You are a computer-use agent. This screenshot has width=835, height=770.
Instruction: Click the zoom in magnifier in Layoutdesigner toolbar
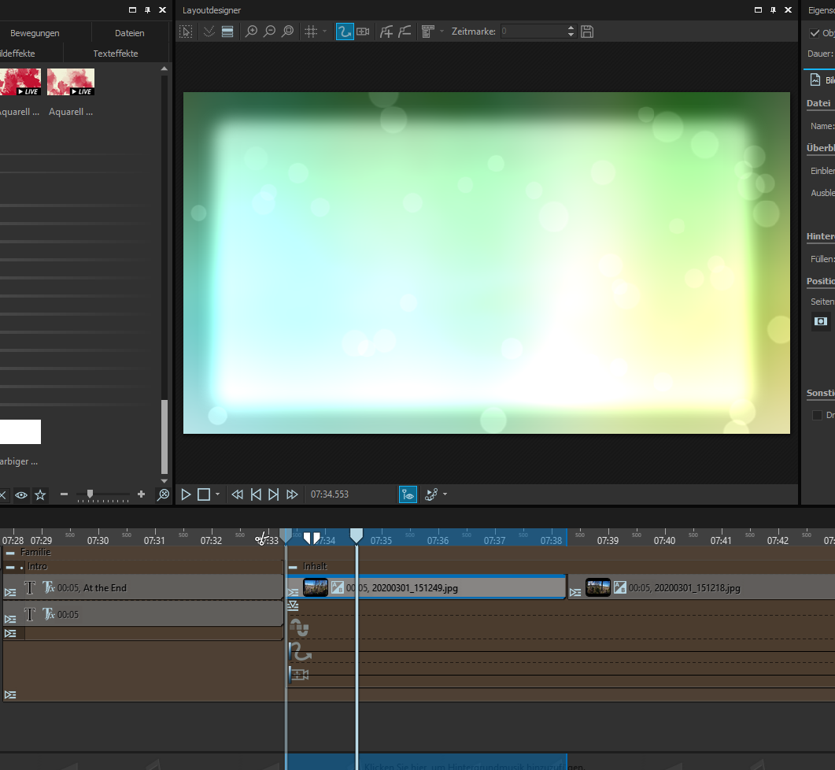point(251,31)
